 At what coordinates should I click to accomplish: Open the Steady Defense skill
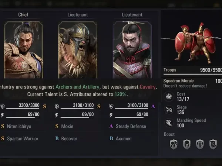point(131,126)
